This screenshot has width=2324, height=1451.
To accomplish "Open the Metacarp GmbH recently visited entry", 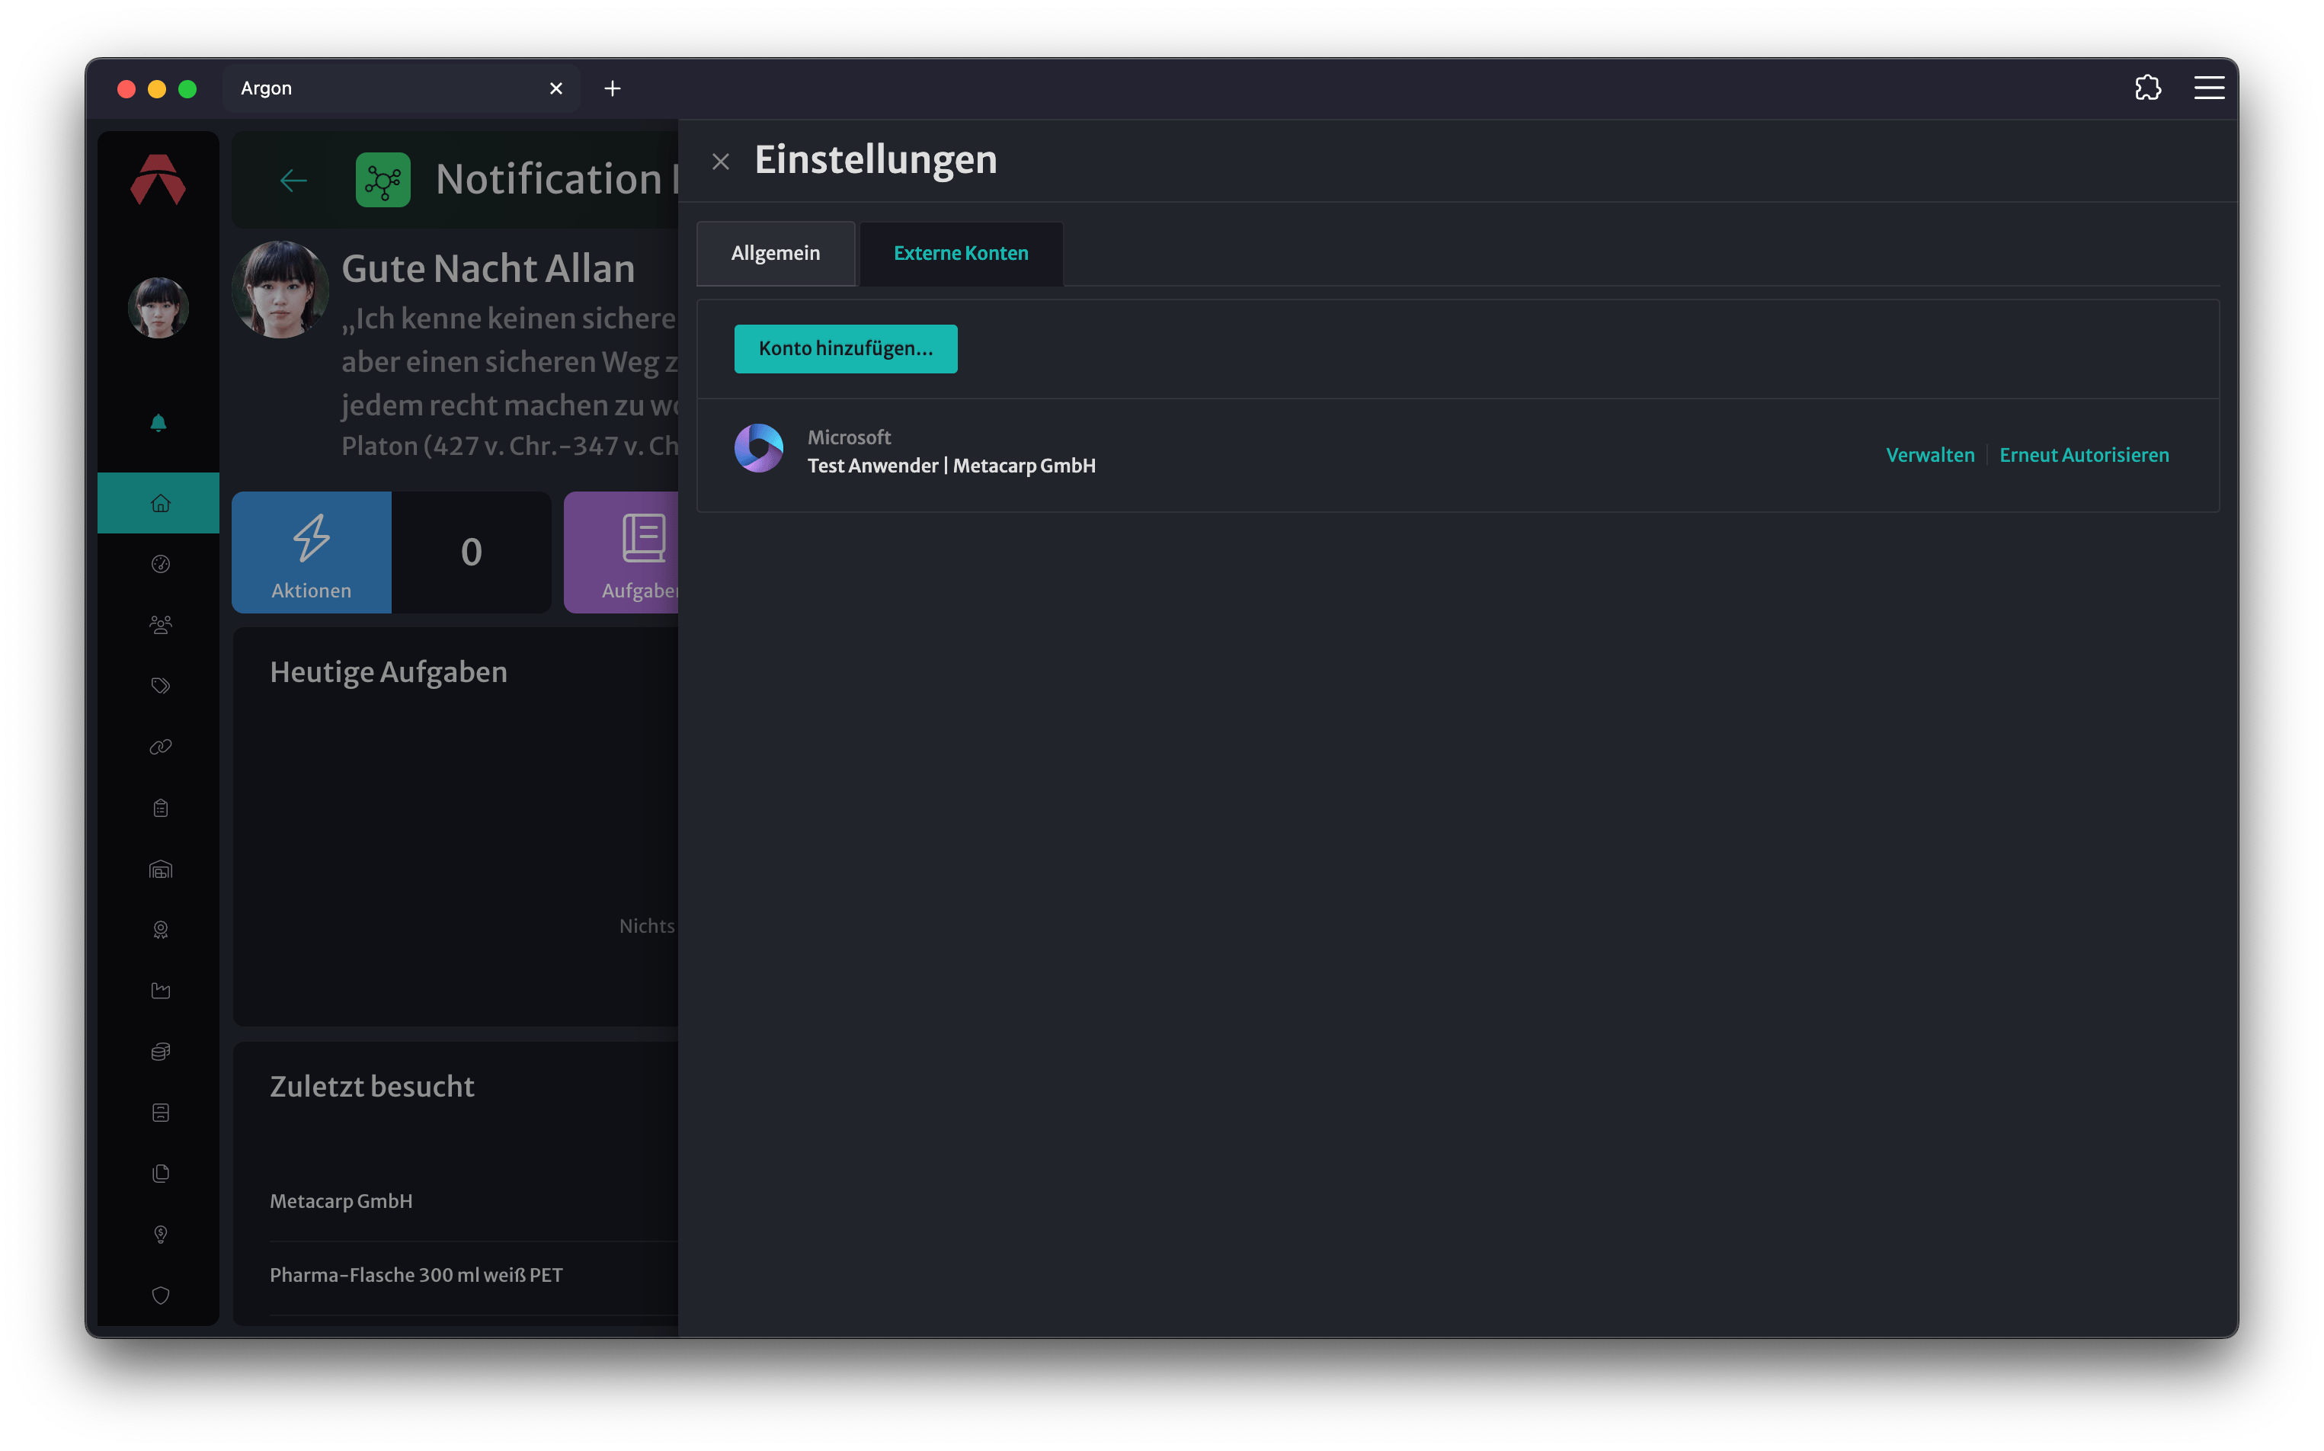I will (341, 1202).
